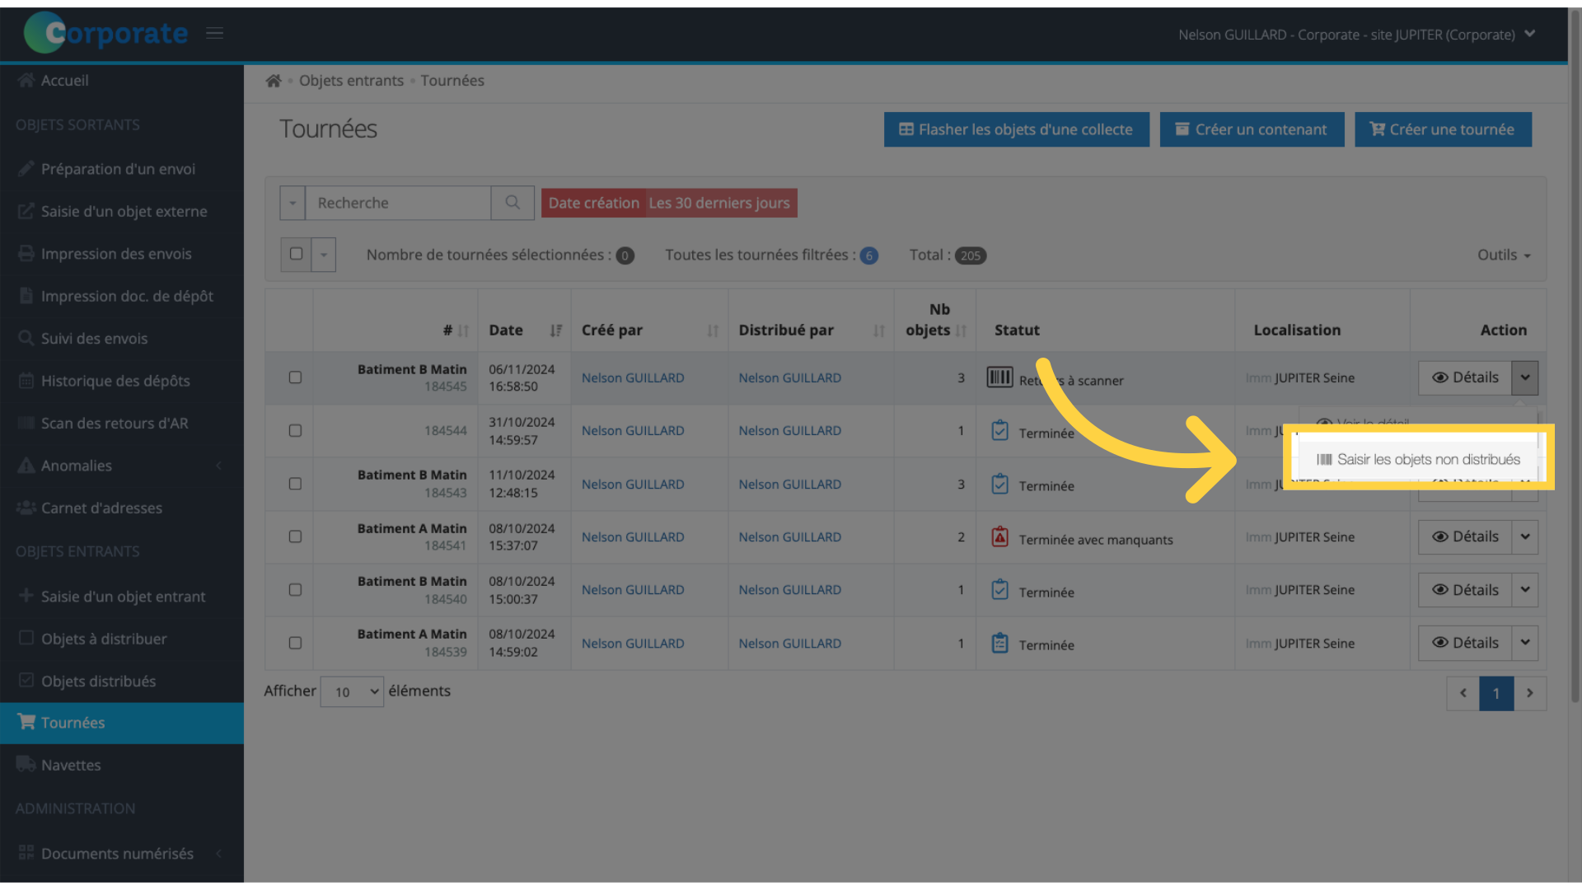Open Détails for tournée 184545

1465,377
